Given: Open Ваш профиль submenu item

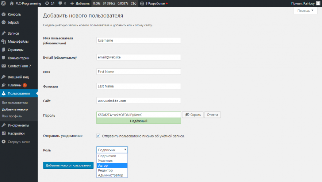Looking at the screenshot, I should coord(12,116).
